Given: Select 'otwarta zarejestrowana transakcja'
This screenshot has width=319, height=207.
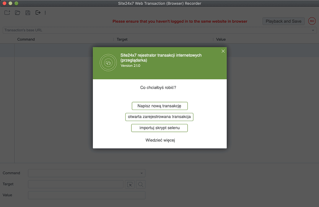Looking at the screenshot, I should tap(159, 117).
